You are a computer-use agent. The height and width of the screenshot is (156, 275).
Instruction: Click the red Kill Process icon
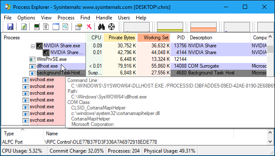(89, 27)
